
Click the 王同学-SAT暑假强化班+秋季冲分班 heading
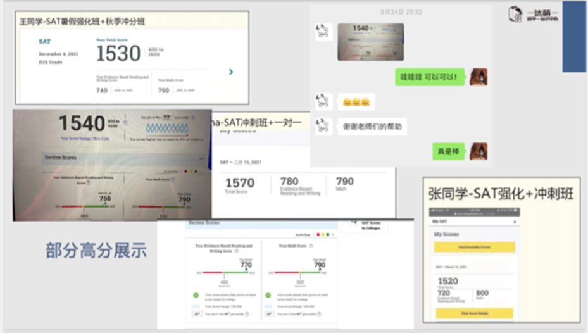(82, 22)
